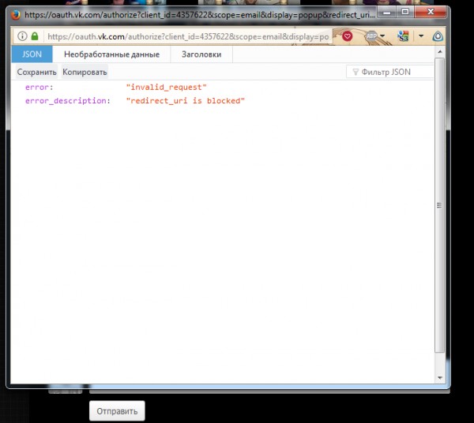Click the Firefox logo in title bar
Image resolution: width=474 pixels, height=423 pixels.
16,15
